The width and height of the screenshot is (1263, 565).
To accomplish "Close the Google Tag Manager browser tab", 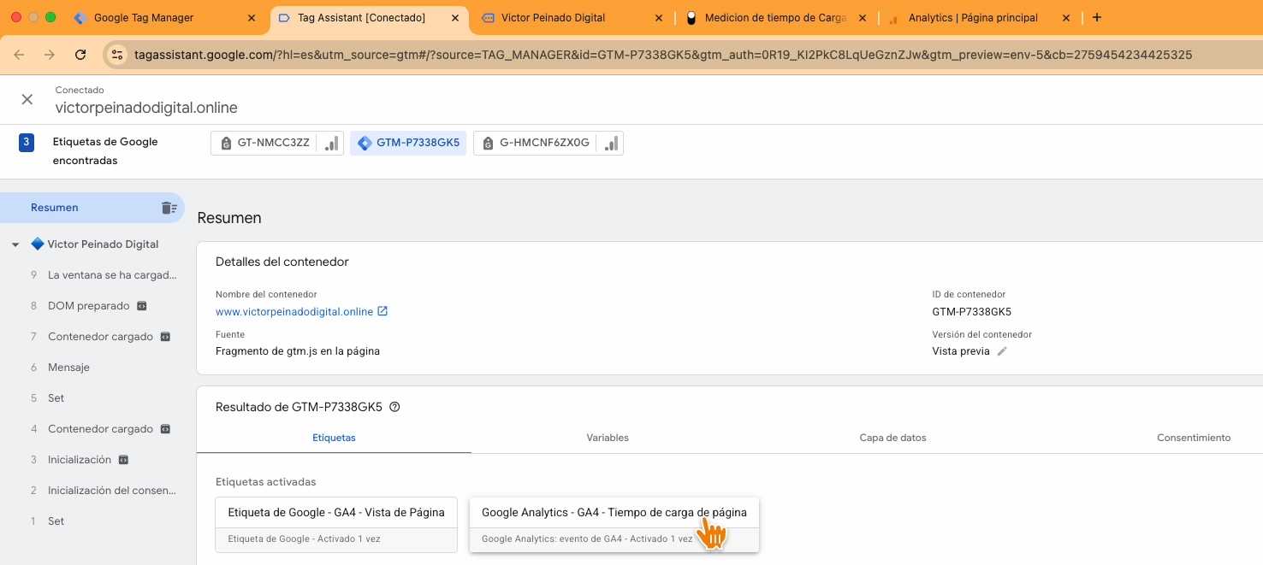I will 251,18.
